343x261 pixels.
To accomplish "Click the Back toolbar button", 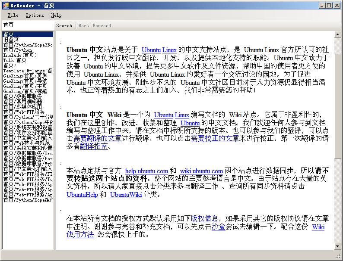I will (83, 25).
